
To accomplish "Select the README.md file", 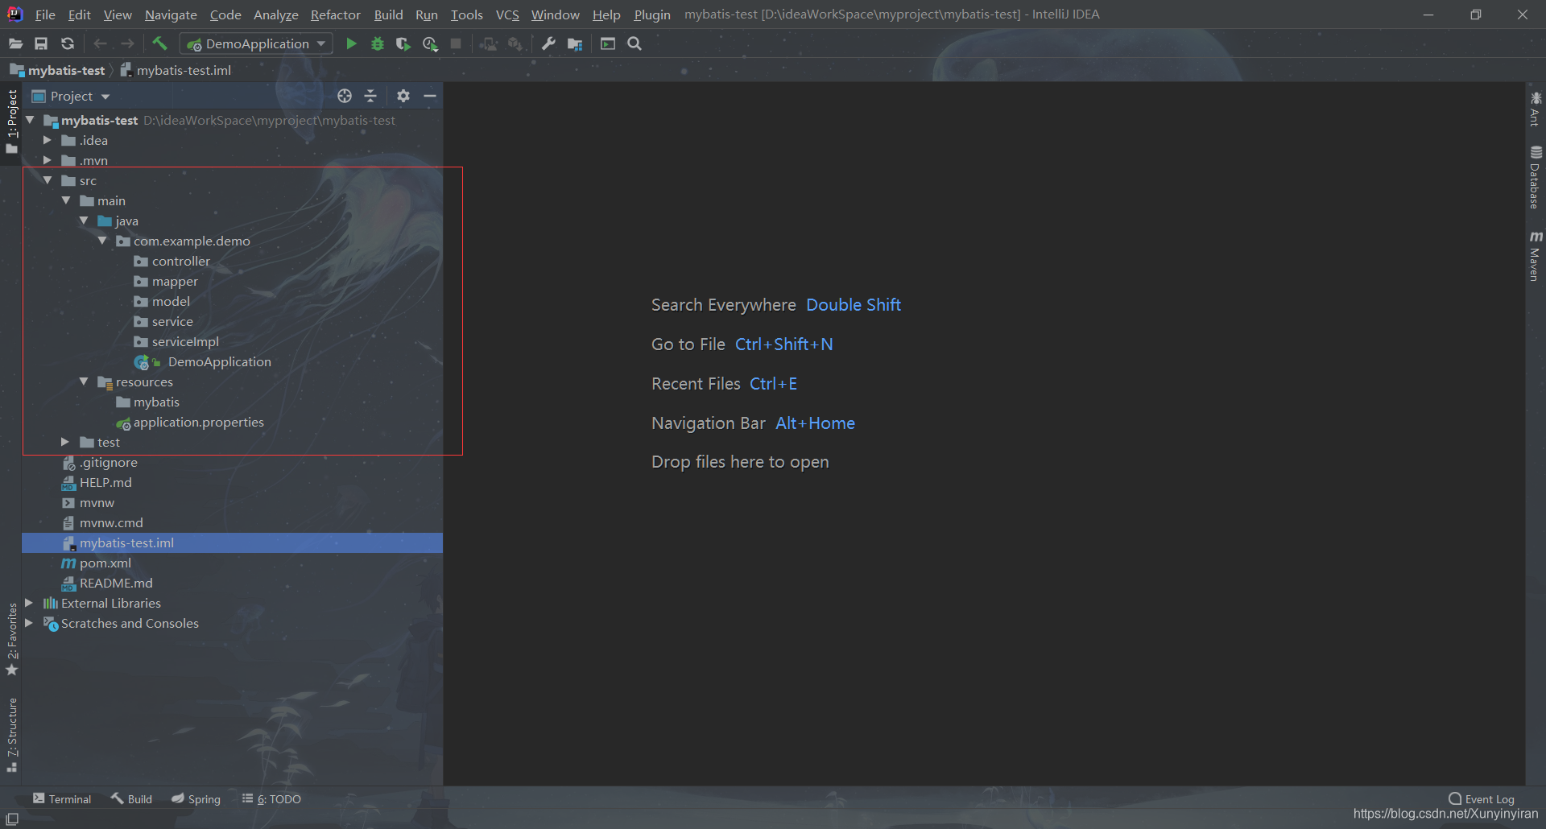I will point(116,583).
